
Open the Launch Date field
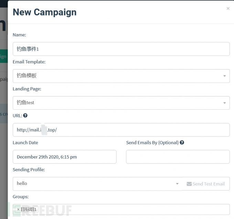point(65,157)
